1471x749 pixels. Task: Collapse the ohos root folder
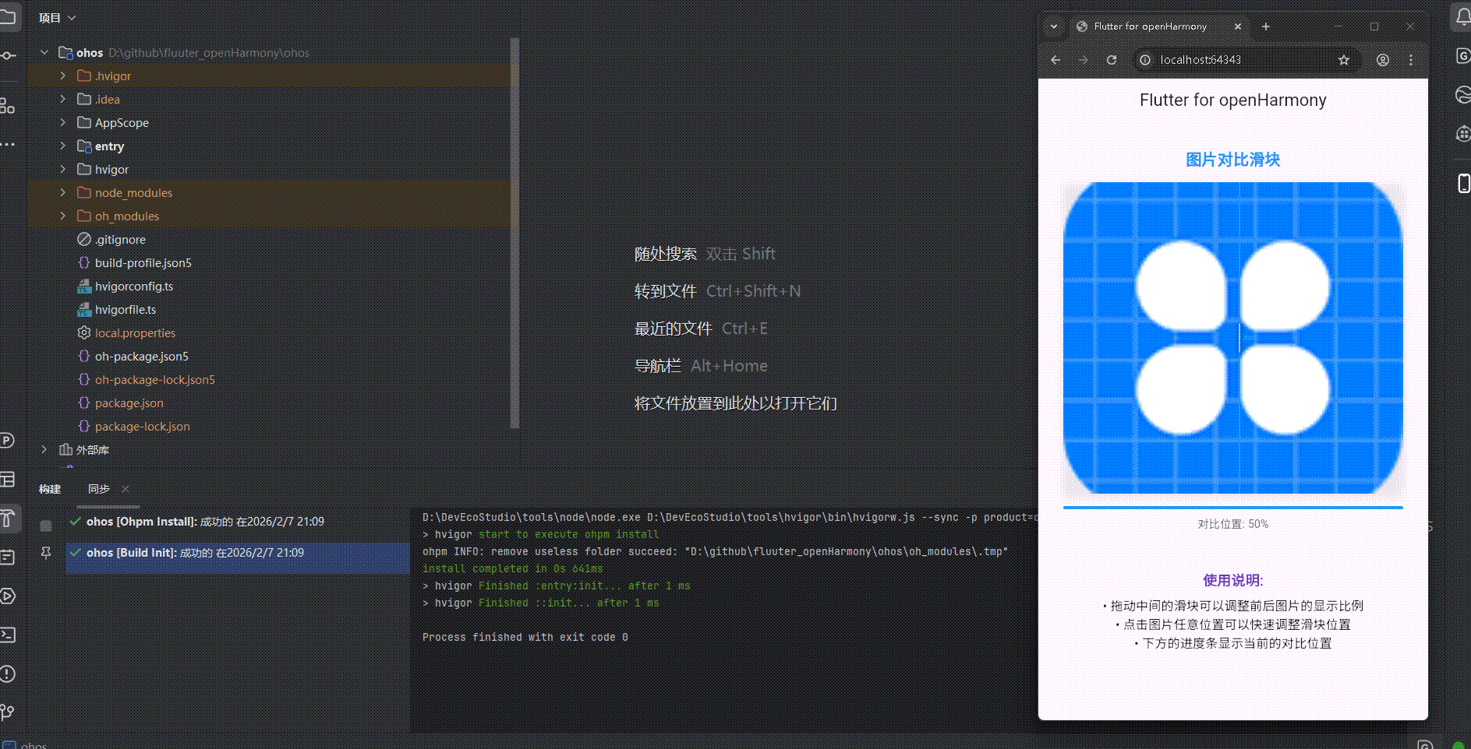tap(44, 53)
